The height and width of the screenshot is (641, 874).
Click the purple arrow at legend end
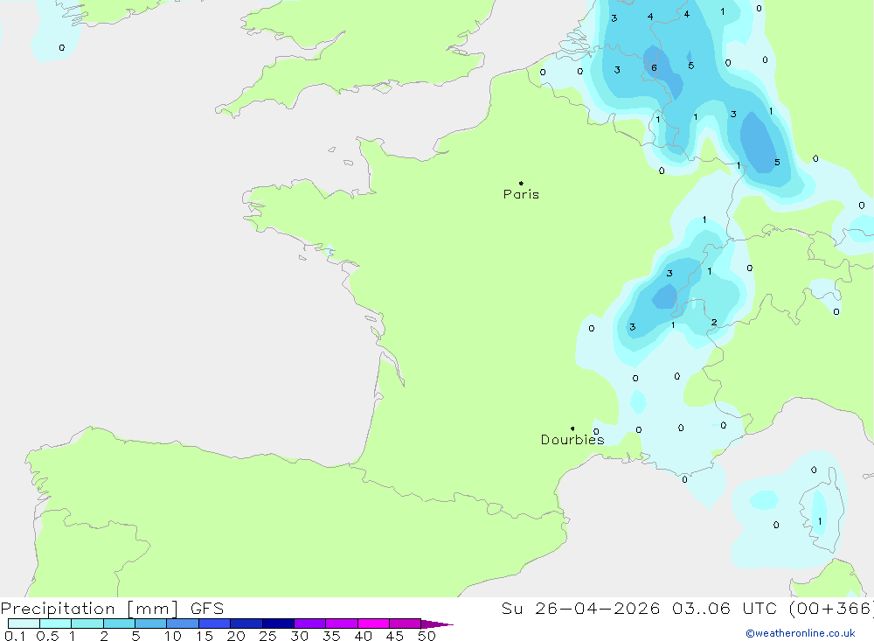437,624
